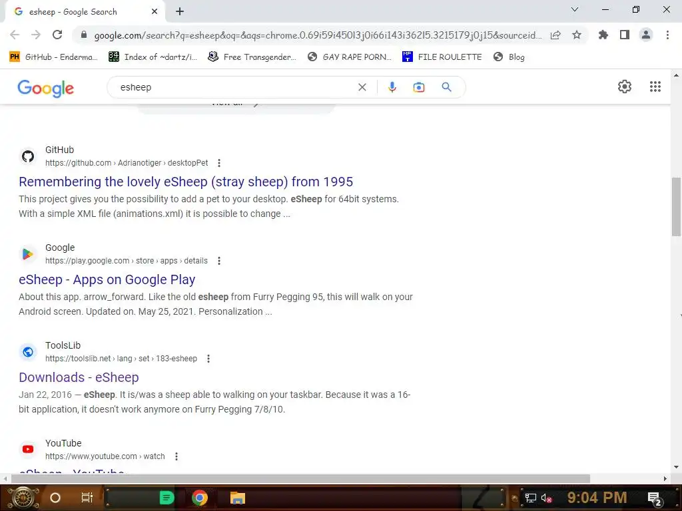Open Google quick settings gear
This screenshot has width=682, height=511.
(625, 86)
